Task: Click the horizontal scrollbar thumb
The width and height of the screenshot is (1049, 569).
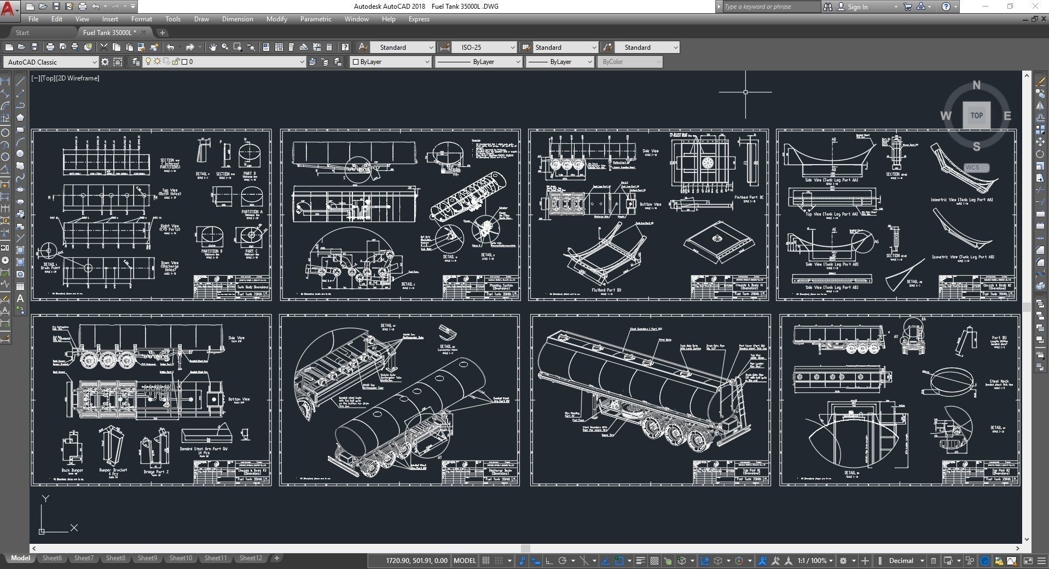Action: (525, 548)
